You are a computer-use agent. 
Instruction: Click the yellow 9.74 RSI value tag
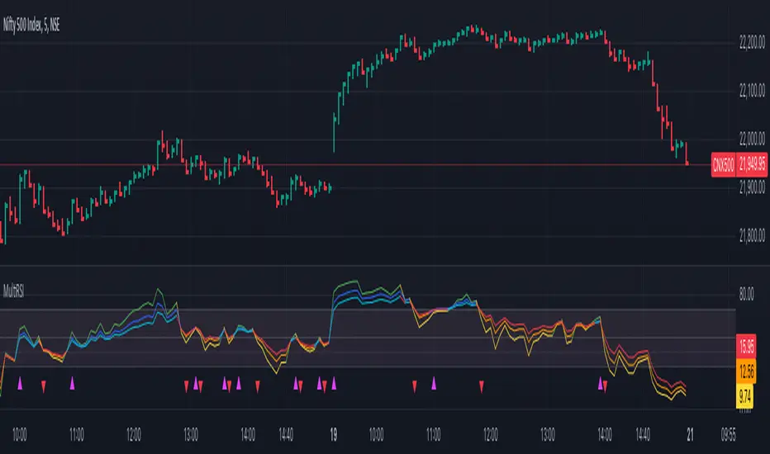744,396
